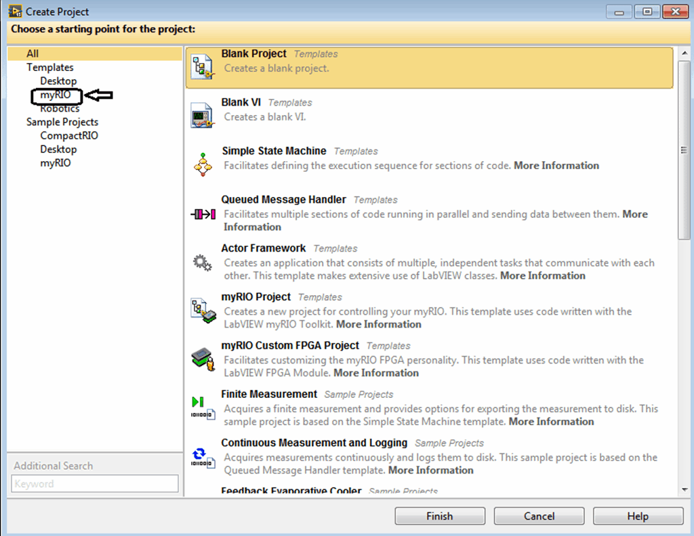Click the Keyword search field
The height and width of the screenshot is (536, 694).
coord(95,483)
